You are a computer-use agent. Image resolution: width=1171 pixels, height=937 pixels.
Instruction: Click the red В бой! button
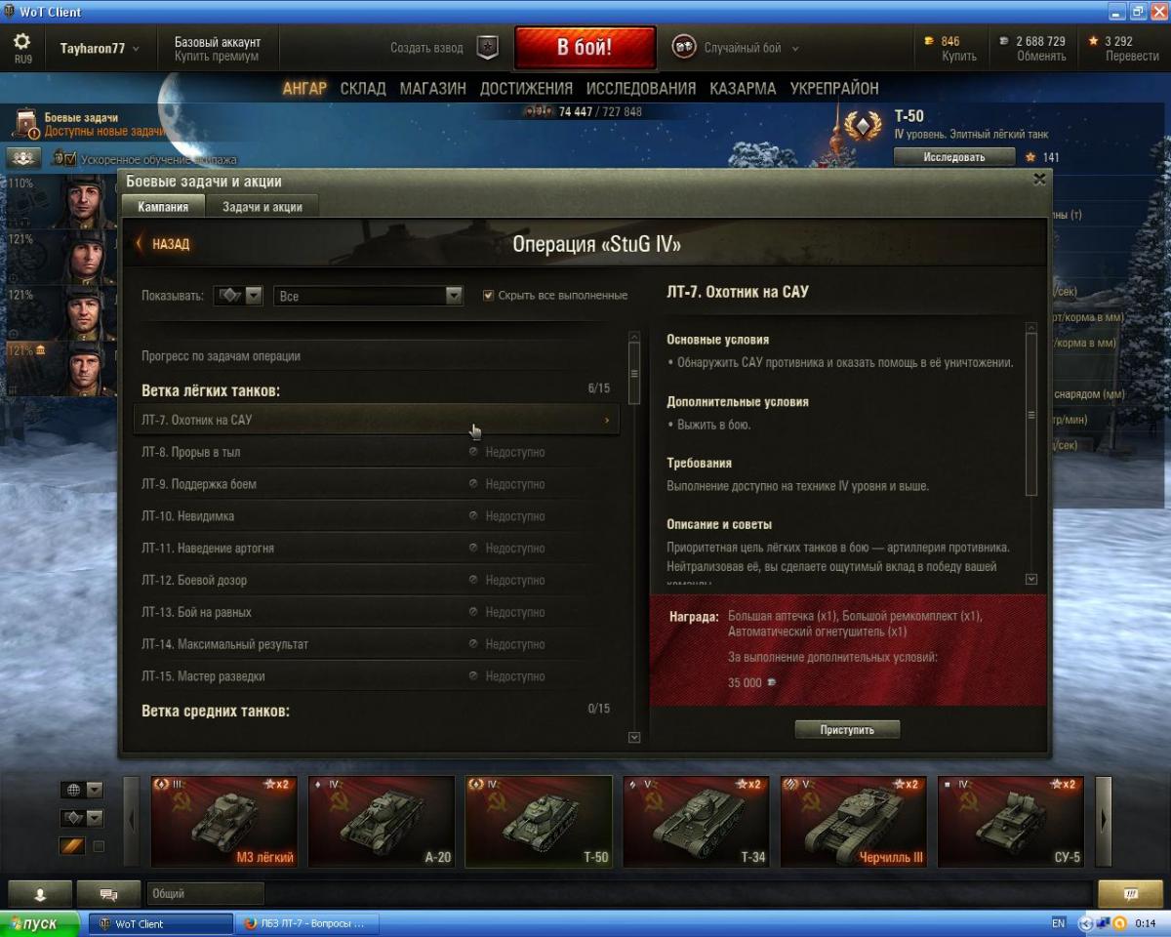point(585,48)
